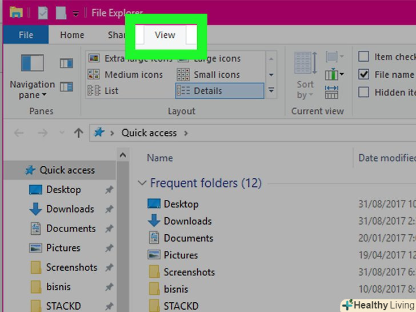Image resolution: width=416 pixels, height=312 pixels.
Task: Click the Name column header
Action: pyautogui.click(x=160, y=158)
